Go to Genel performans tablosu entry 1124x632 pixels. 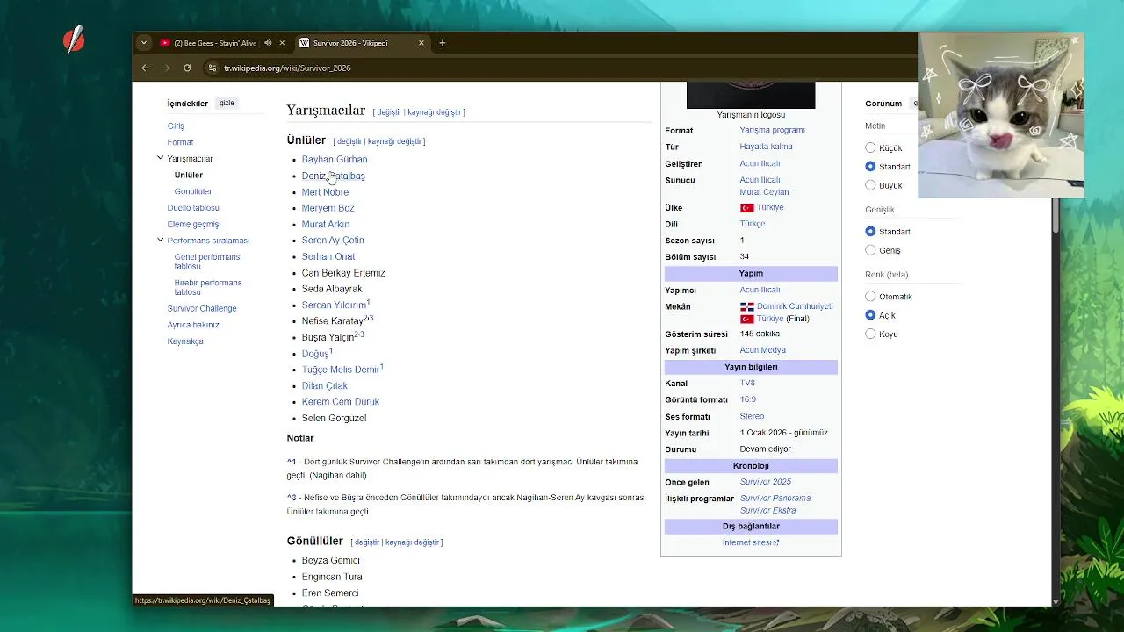coord(207,262)
